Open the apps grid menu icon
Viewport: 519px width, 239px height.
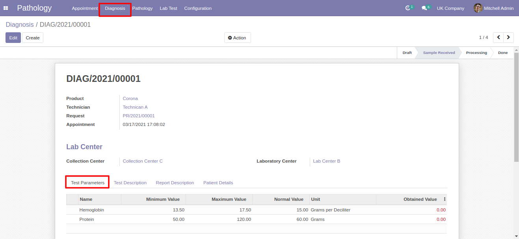point(6,8)
